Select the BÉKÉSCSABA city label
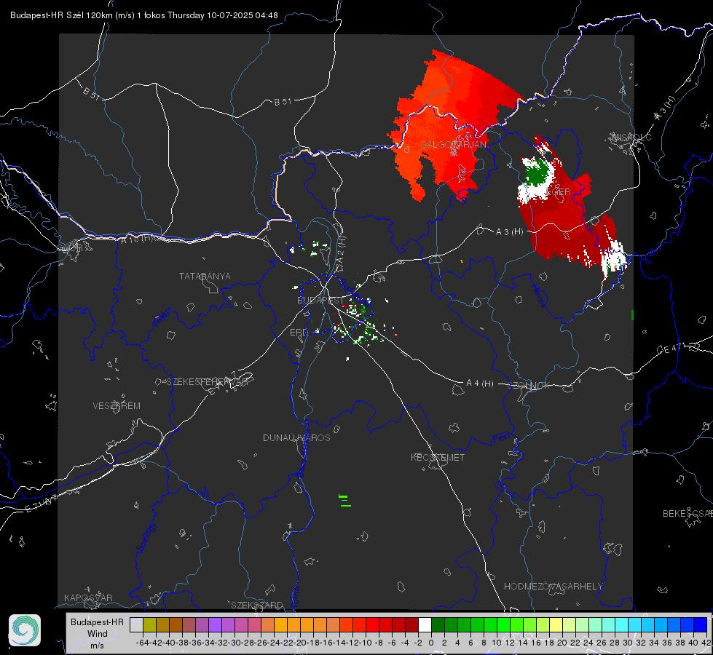The height and width of the screenshot is (655, 713). [x=688, y=514]
